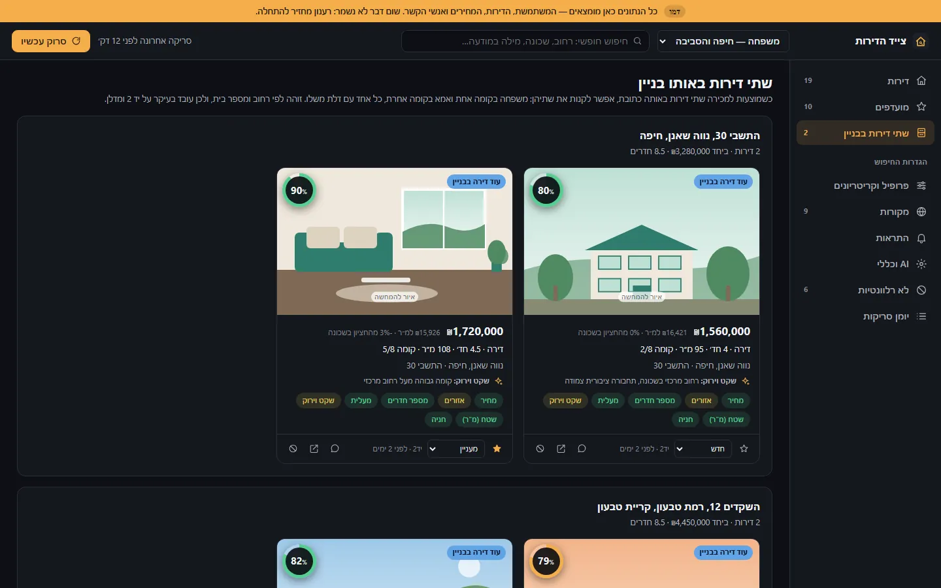This screenshot has height=588, width=941.
Task: Click the living room illustration on the ₪1,720,000 card
Action: (x=395, y=242)
